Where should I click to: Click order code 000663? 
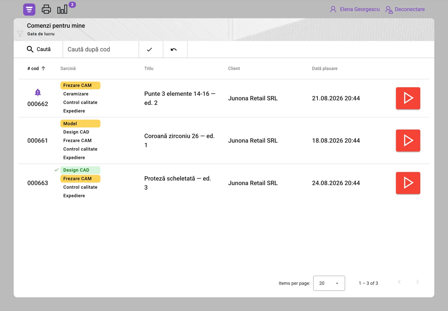[38, 183]
